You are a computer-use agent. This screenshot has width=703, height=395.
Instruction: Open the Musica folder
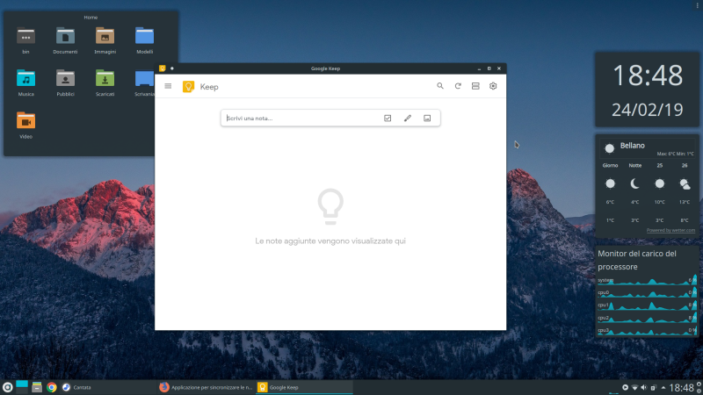tap(25, 83)
